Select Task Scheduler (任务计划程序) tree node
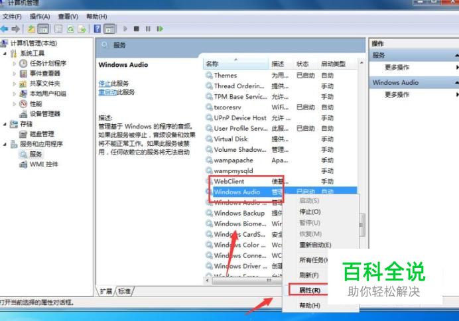The image size is (459, 321). (x=48, y=63)
